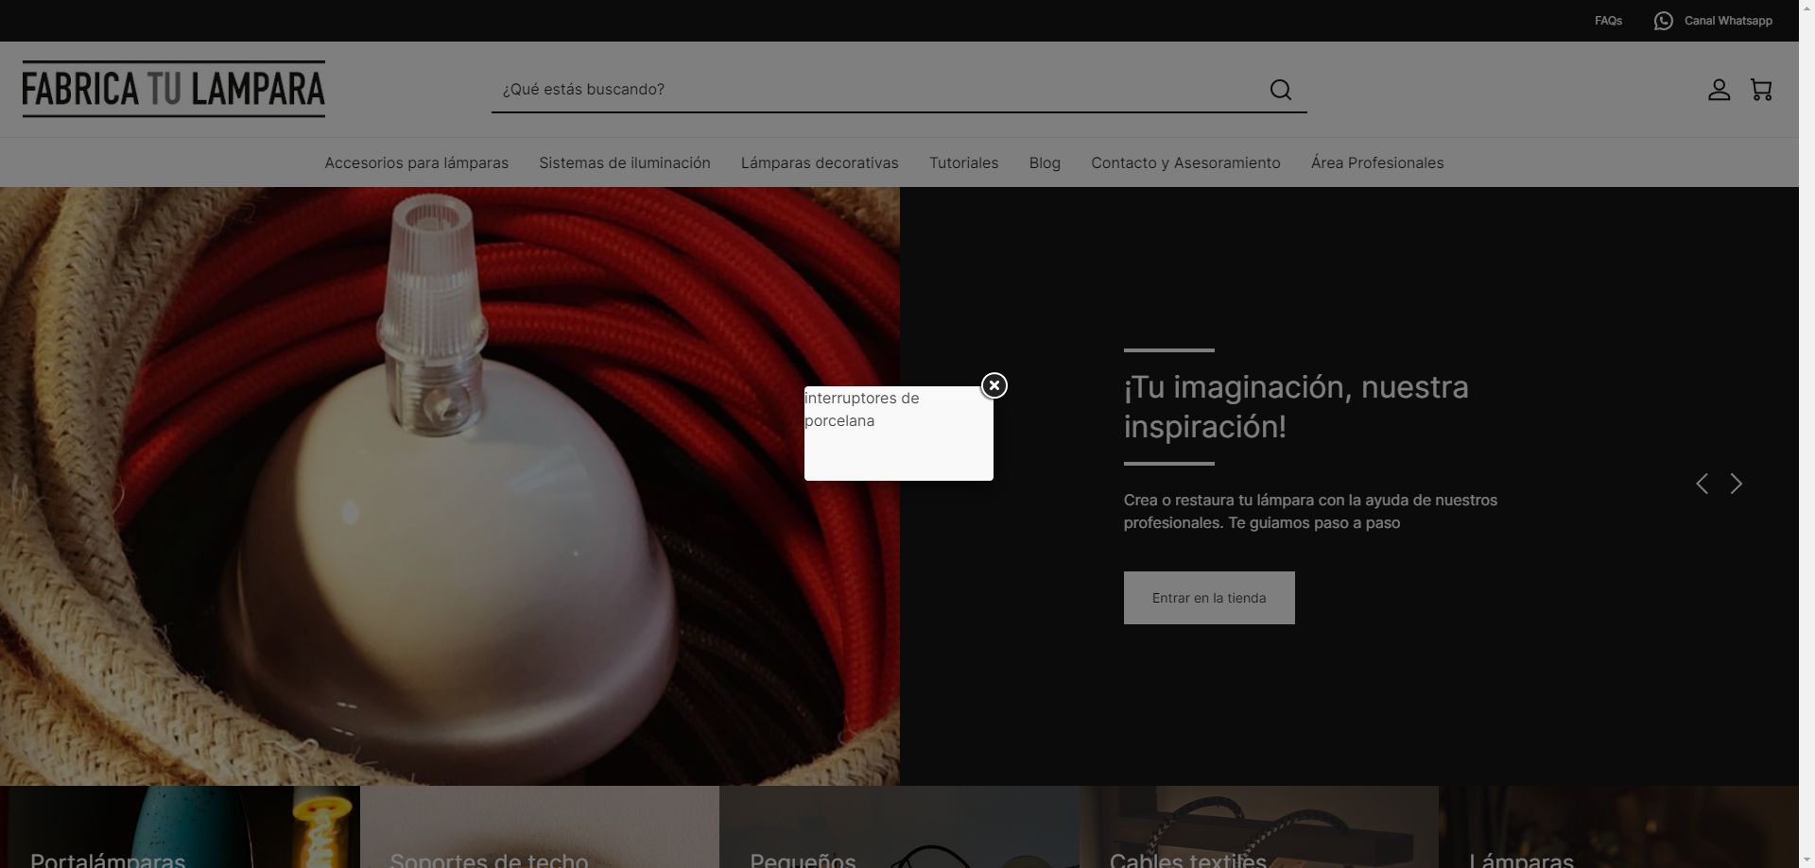
Task: Click the interruptores de porcelana popup text
Action: [861, 409]
